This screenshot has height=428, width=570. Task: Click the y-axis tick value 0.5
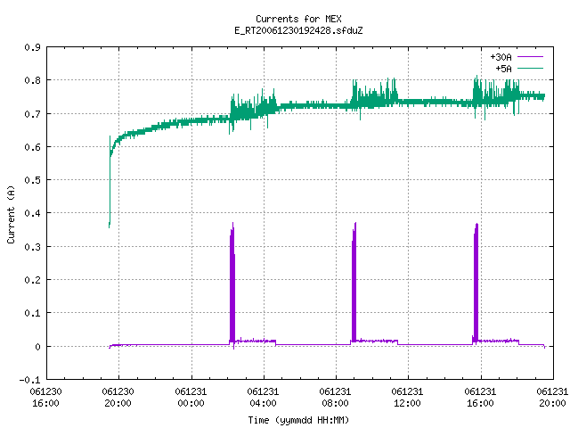point(32,180)
